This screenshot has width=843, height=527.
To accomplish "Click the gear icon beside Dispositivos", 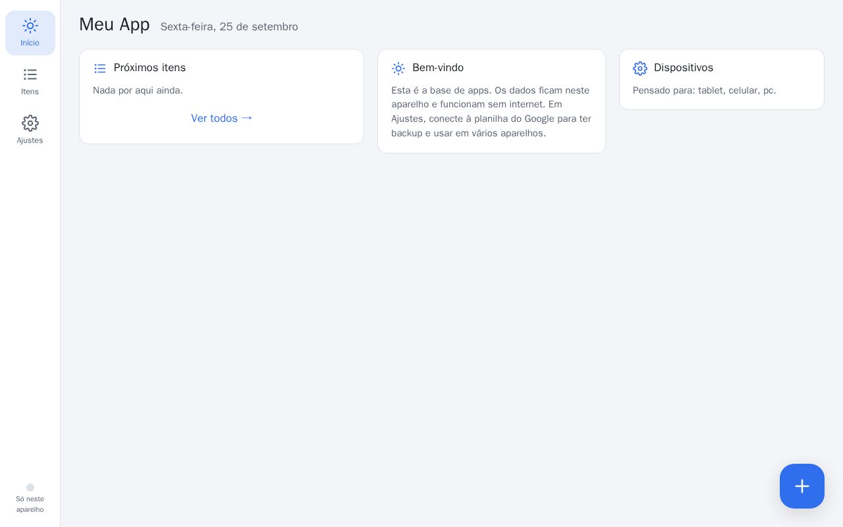I will (x=640, y=69).
